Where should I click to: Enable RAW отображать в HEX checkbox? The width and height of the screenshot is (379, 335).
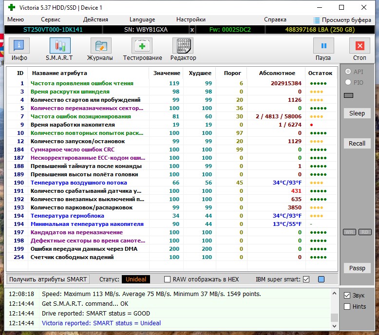point(167,279)
